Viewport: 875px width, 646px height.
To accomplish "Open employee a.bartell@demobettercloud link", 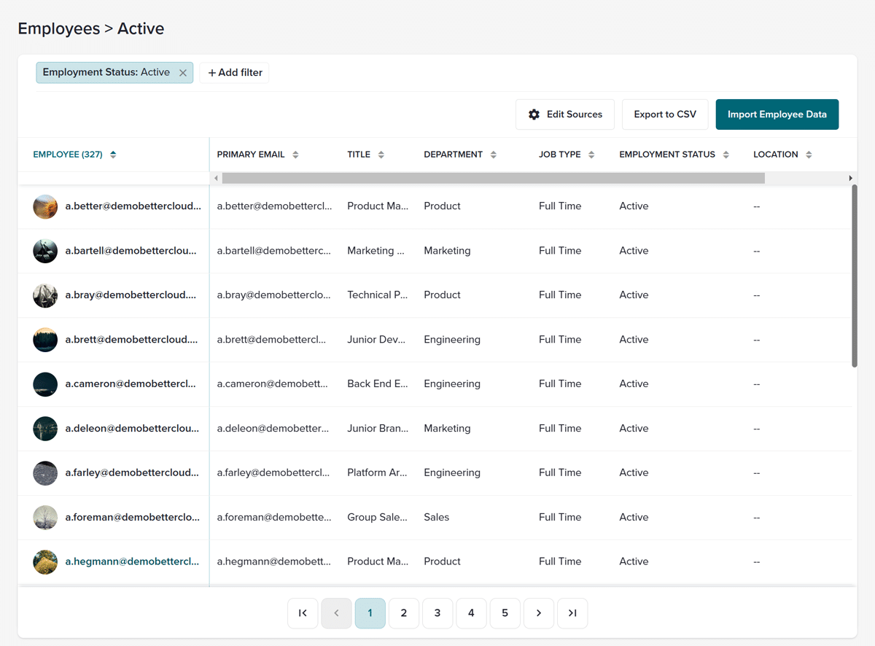I will [131, 251].
